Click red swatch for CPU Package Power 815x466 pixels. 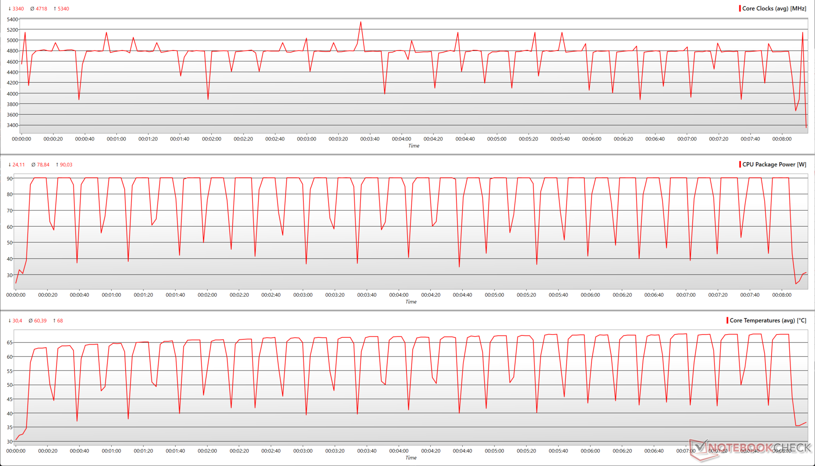(x=740, y=165)
